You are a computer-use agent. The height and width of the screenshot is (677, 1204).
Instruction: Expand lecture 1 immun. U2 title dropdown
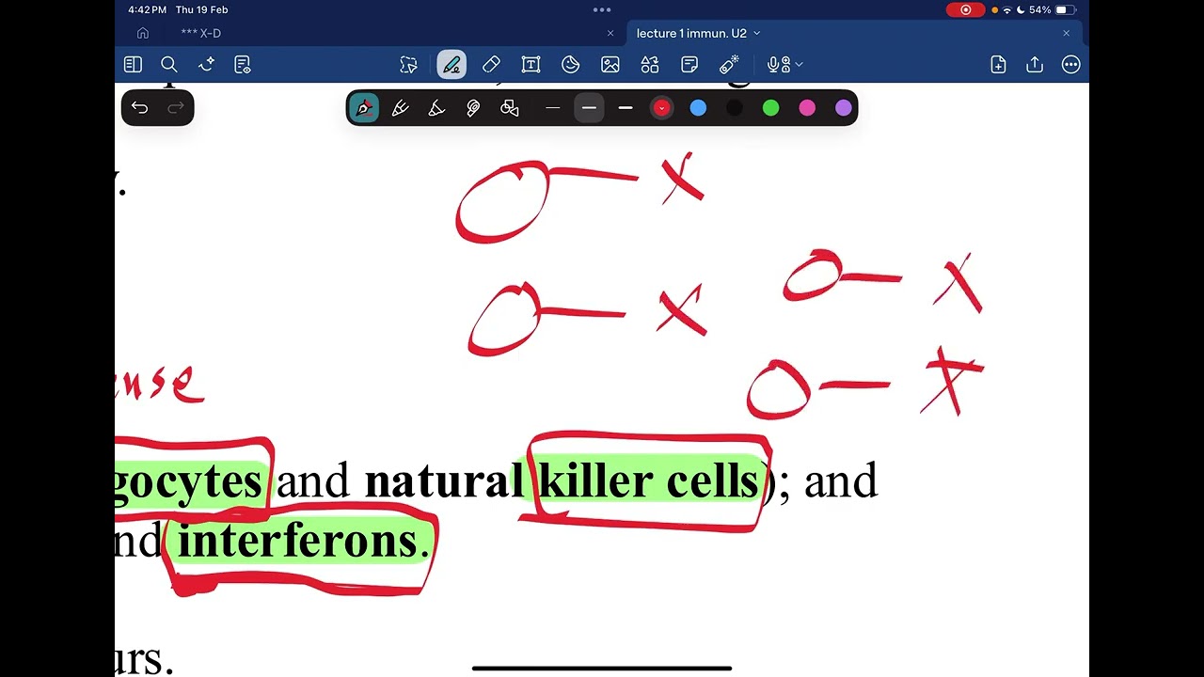click(756, 33)
